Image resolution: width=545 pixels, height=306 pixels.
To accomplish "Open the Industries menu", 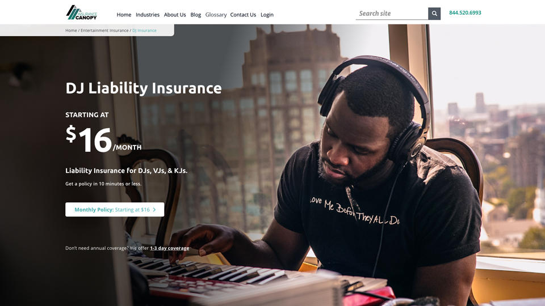I will click(148, 15).
